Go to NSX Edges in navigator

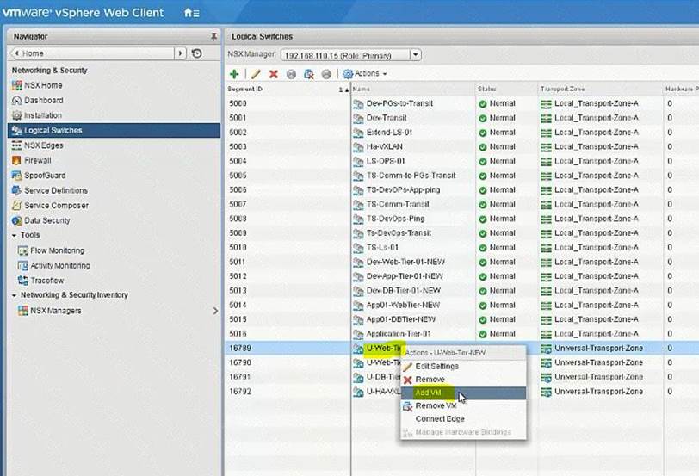43,145
